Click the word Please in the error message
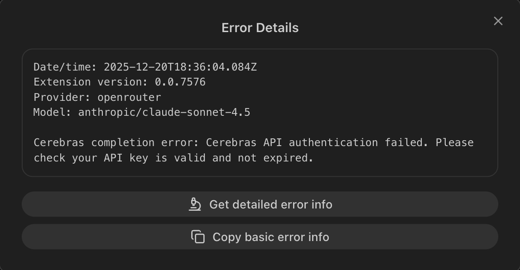Screen dimensions: 520x270 click(454, 142)
